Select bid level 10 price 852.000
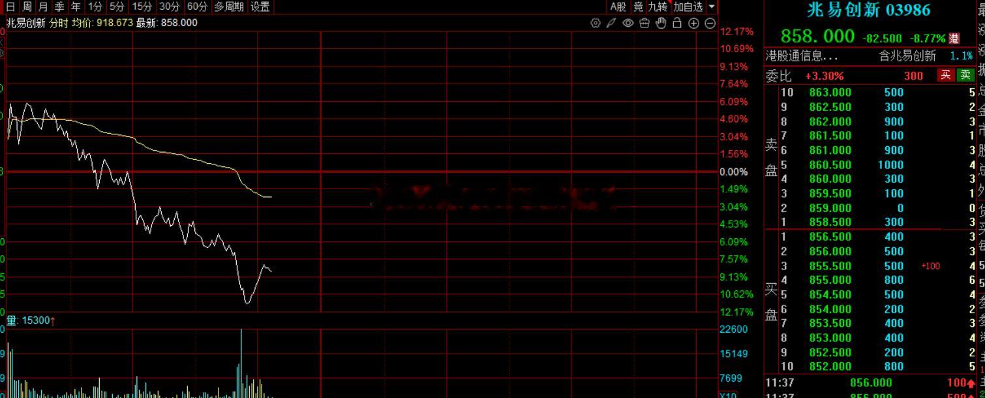The image size is (985, 398). (x=830, y=367)
